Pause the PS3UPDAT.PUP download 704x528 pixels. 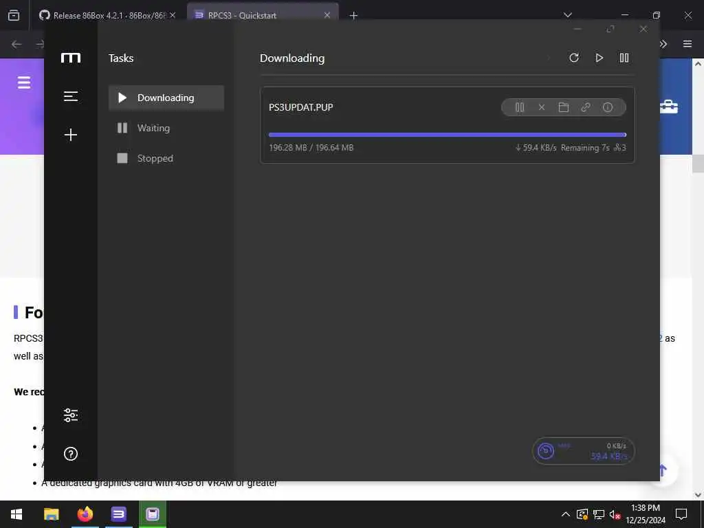click(520, 107)
